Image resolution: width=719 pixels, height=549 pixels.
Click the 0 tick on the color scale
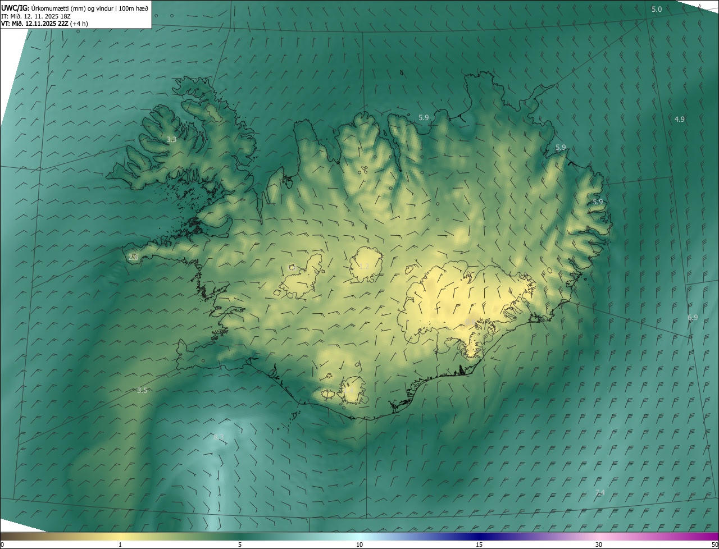(2, 545)
